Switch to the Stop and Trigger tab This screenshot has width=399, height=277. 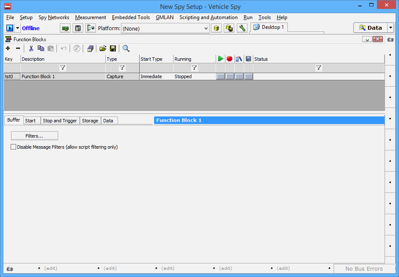(60, 120)
